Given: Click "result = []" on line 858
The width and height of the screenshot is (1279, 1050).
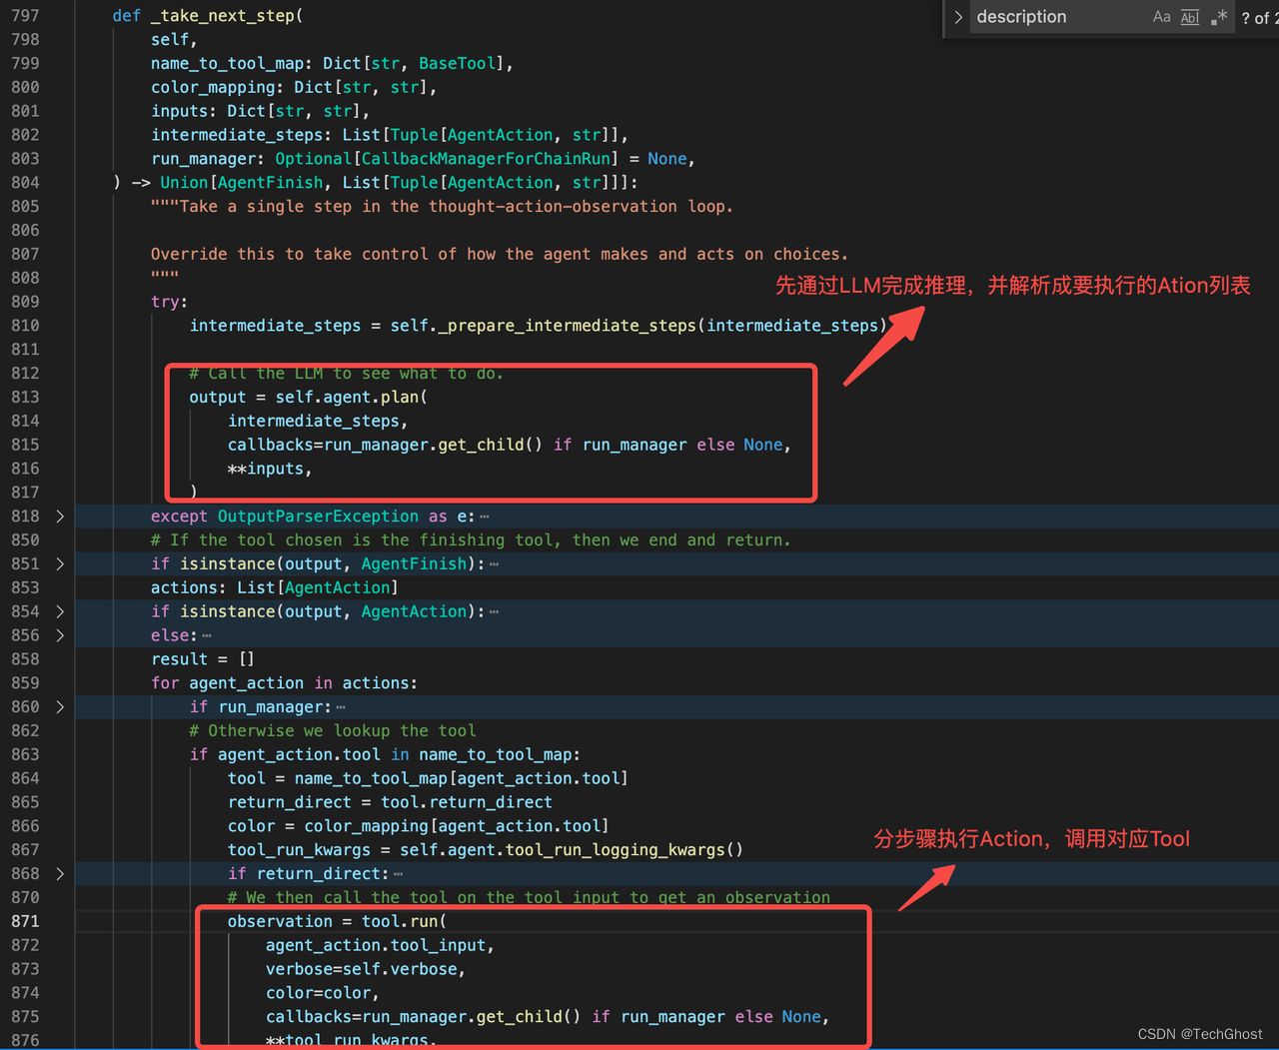Looking at the screenshot, I should click(x=203, y=659).
